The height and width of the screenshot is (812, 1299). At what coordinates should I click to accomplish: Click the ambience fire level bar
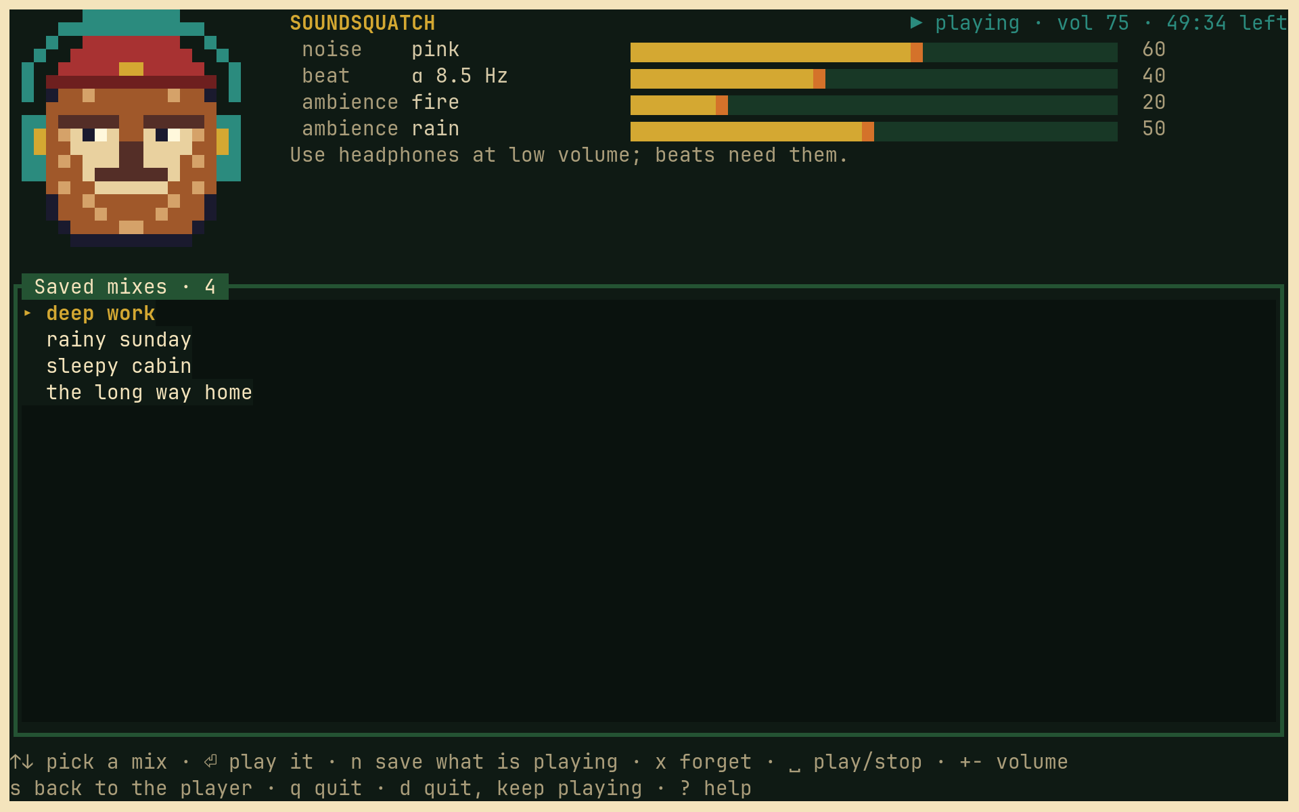click(x=874, y=105)
